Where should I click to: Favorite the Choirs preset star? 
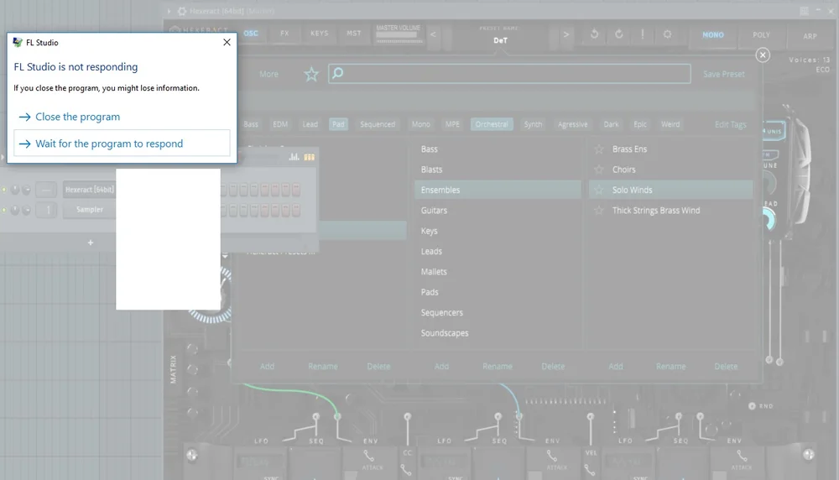[x=599, y=170]
